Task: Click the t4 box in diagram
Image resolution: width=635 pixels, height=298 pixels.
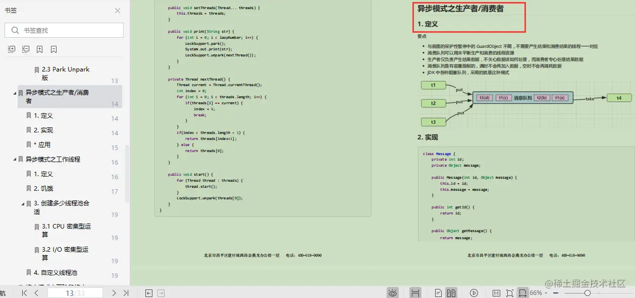Action: [x=619, y=98]
